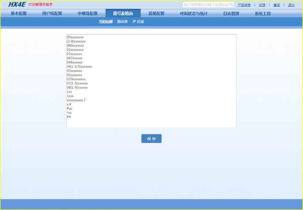The image size is (303, 210).
Task: Click the line starting with 047
Action: click(x=74, y=58)
